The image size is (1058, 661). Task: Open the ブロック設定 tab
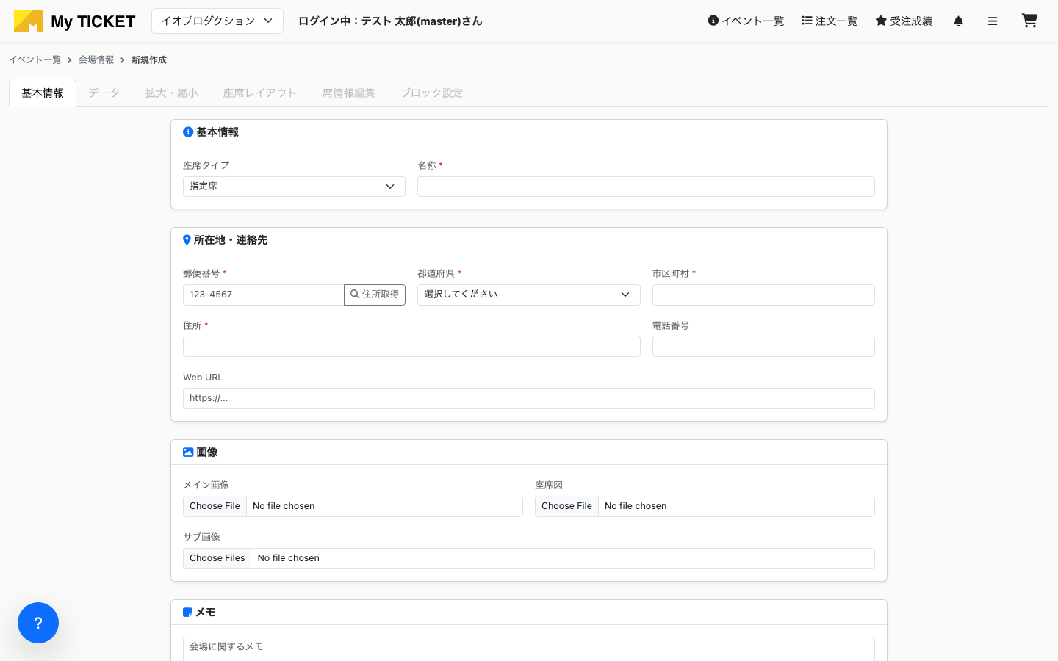click(432, 93)
